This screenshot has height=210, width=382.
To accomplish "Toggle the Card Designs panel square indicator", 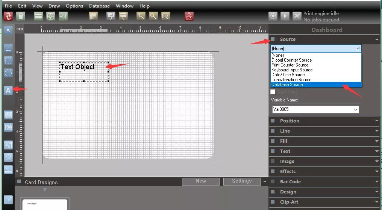I will tap(19, 182).
